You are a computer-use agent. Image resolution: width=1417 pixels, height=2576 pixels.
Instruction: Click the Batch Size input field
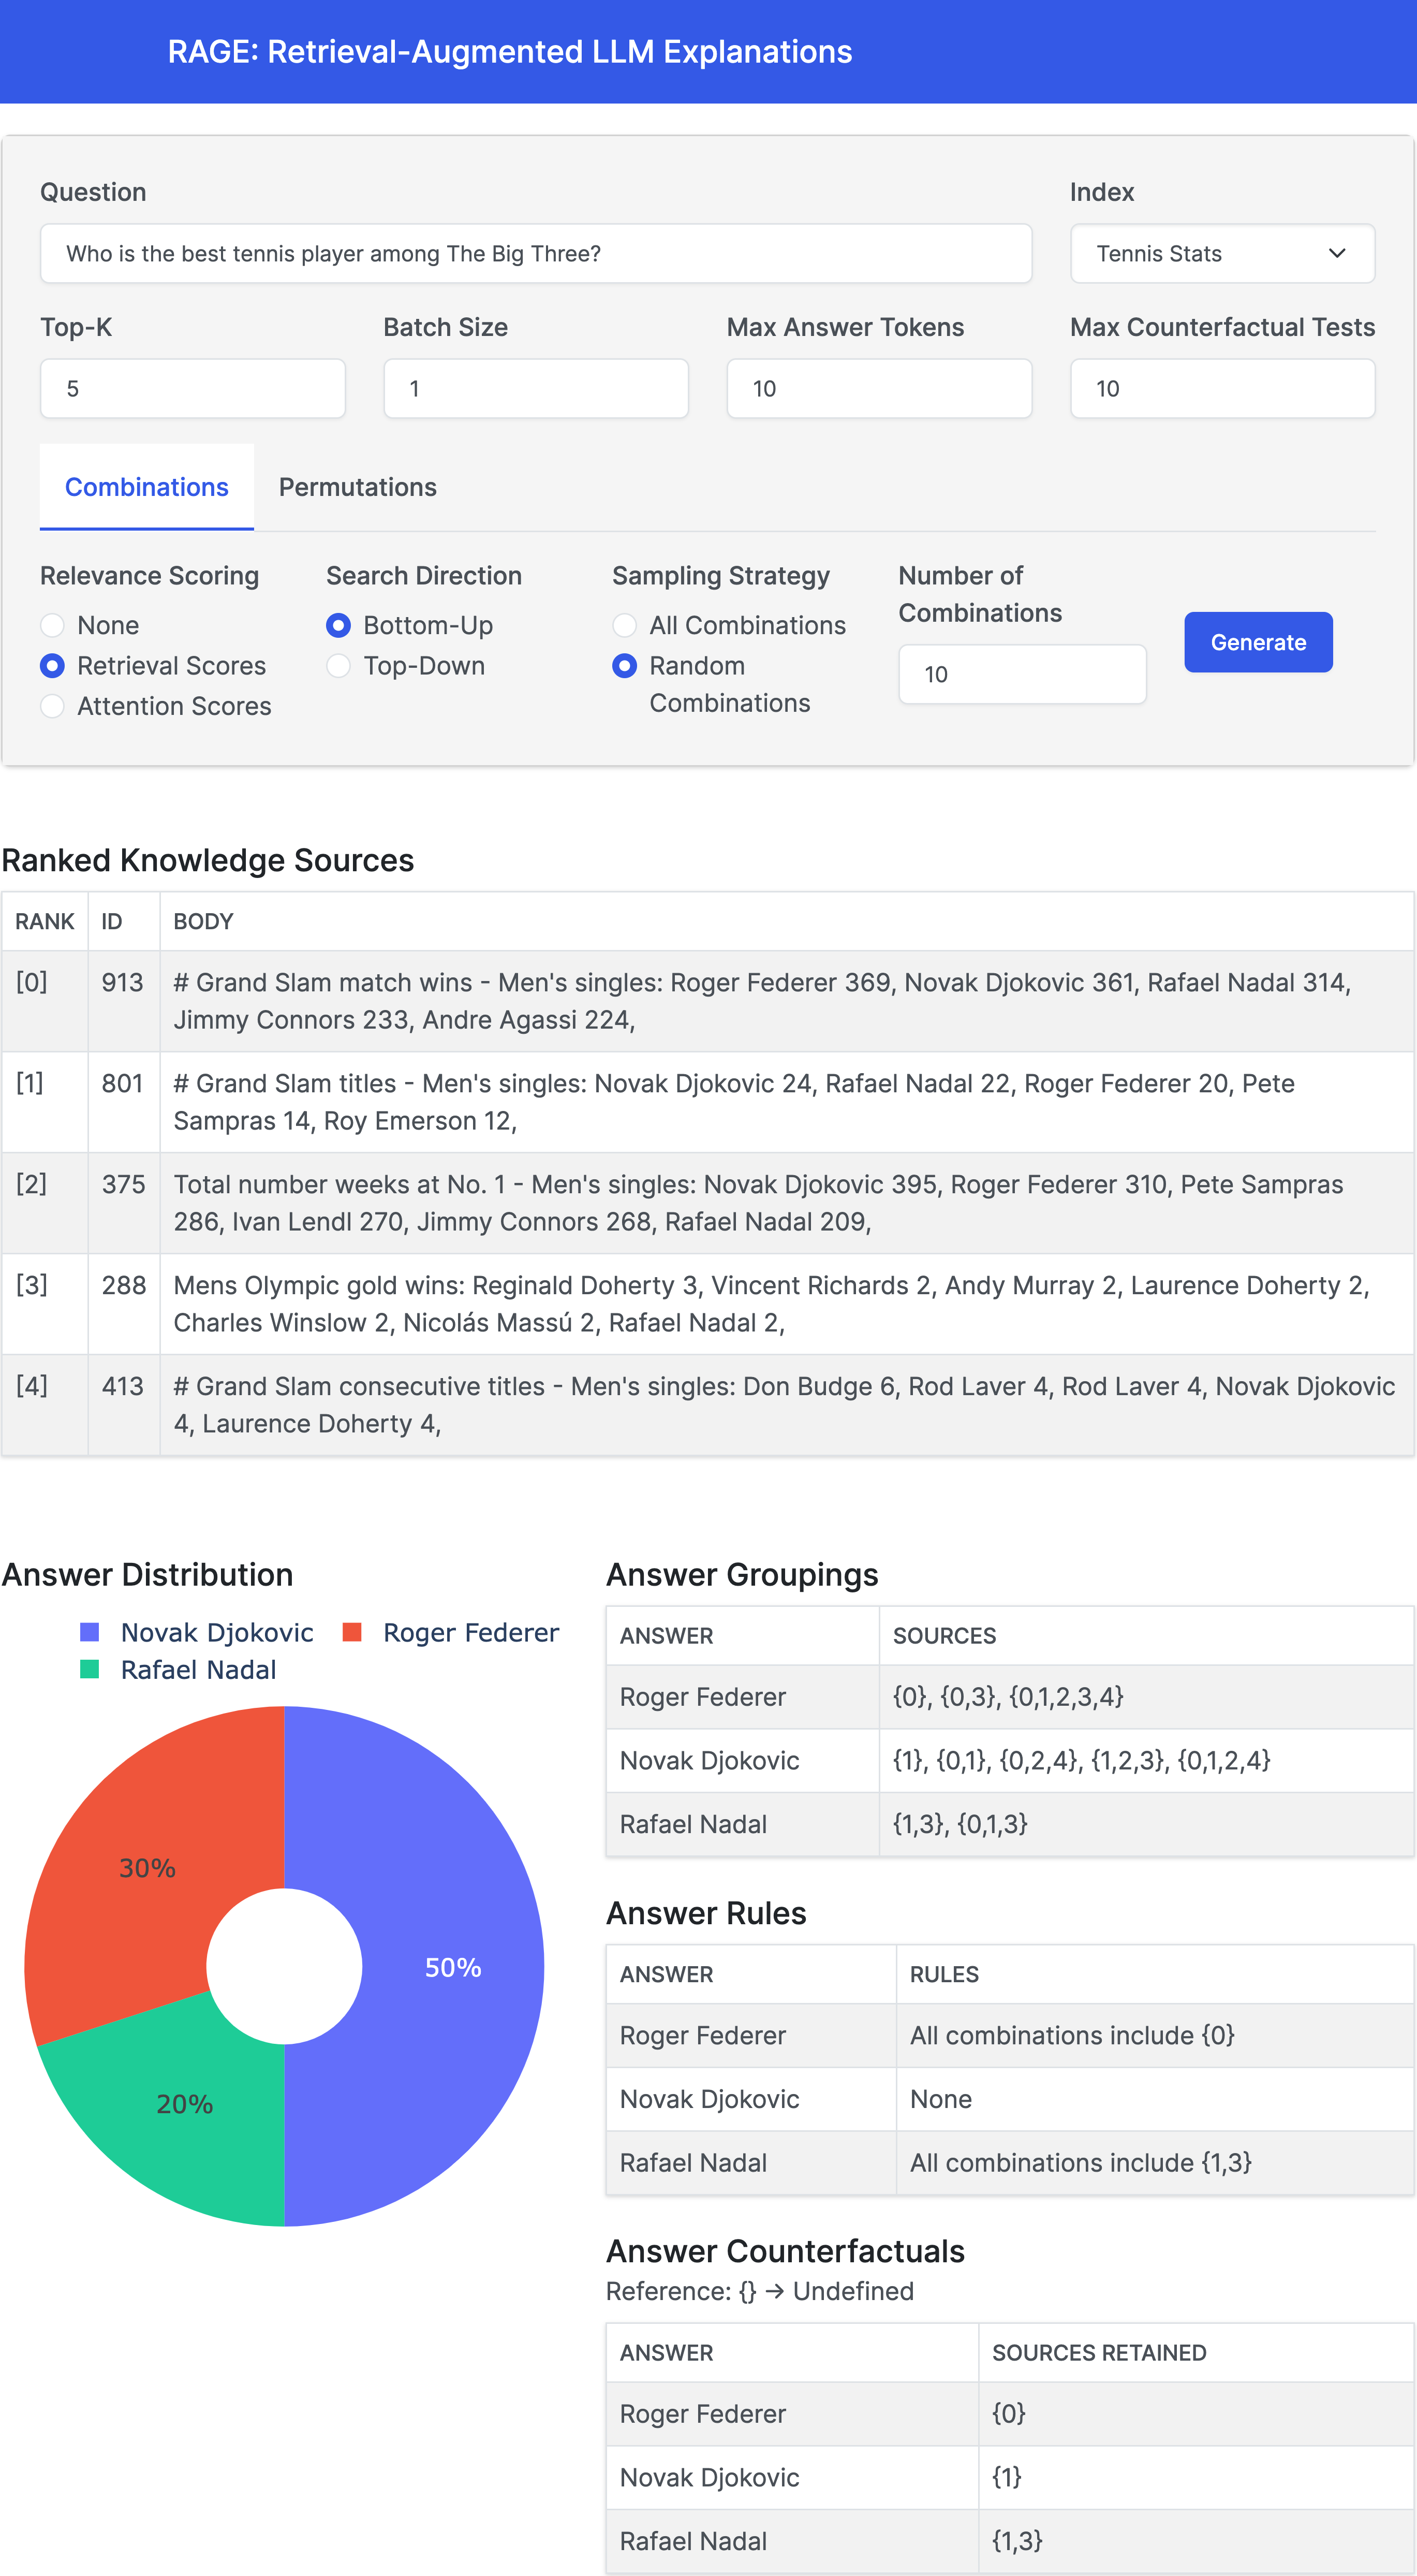click(536, 389)
